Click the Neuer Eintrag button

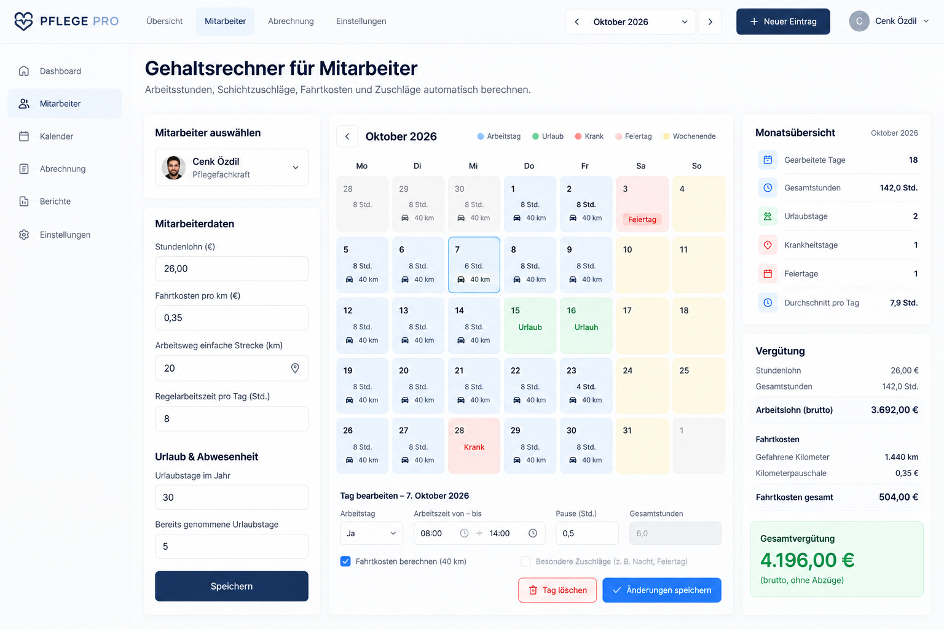[x=783, y=21]
